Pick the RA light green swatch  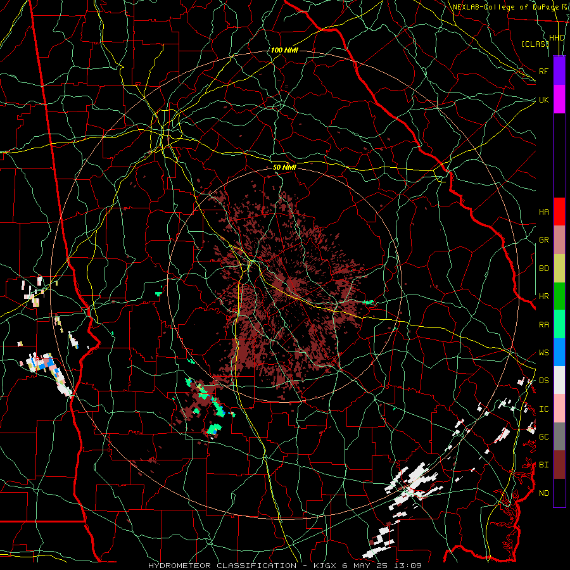(559, 324)
